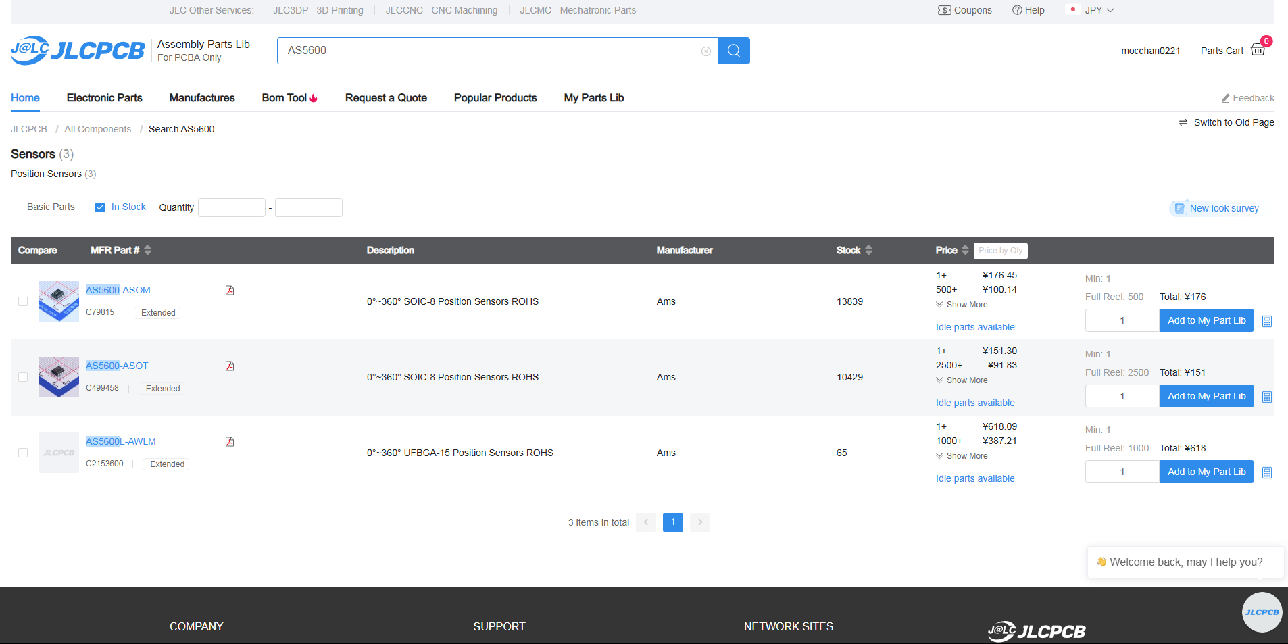Open the mocchan0221 account menu
This screenshot has width=1288, height=644.
point(1151,51)
